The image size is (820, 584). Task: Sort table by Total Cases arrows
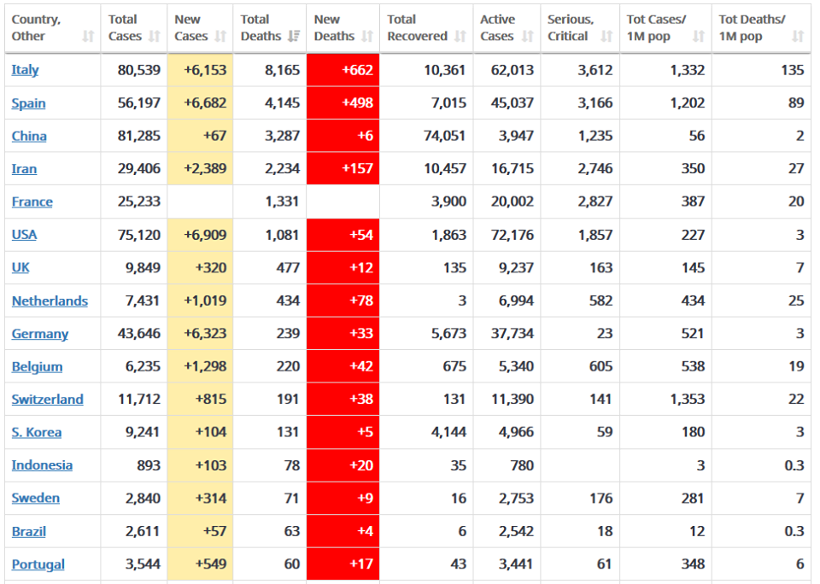[155, 36]
